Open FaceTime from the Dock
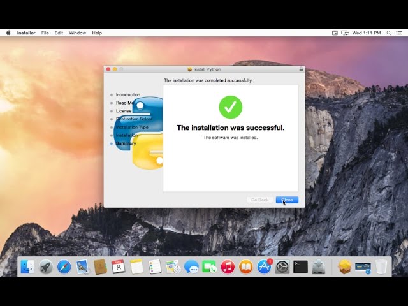This screenshot has height=306, width=408. (x=209, y=266)
